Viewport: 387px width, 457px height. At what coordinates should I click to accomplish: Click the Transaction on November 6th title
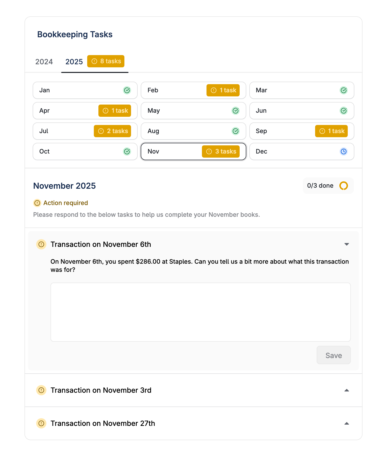[101, 244]
